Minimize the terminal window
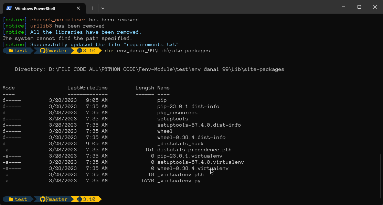The image size is (383, 205). coord(343,7)
